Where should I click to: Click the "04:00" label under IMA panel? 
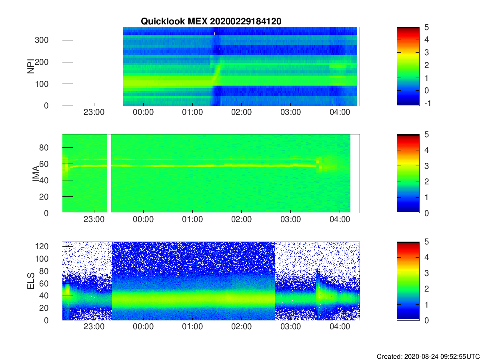click(340, 220)
